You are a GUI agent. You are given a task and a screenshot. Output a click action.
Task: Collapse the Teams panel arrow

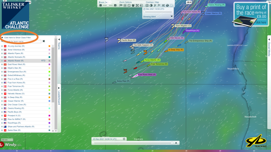click(x=59, y=39)
